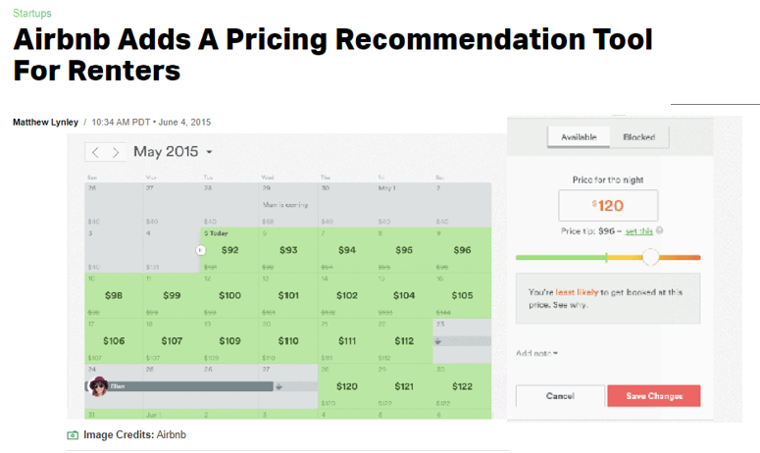Click the price tip help icon
This screenshot has height=453, width=760.
click(x=659, y=230)
